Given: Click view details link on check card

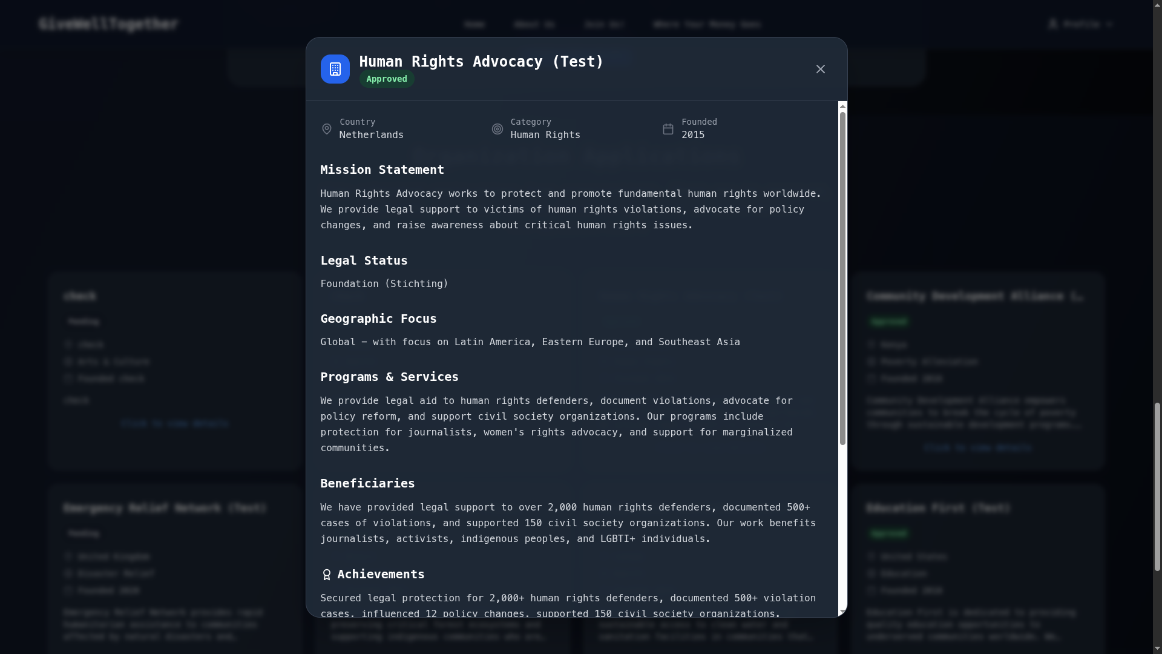Looking at the screenshot, I should pyautogui.click(x=174, y=423).
